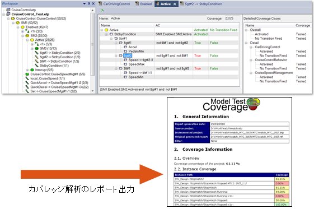
Task: Click the CruiseControl.etp file icon
Action: coord(8,10)
